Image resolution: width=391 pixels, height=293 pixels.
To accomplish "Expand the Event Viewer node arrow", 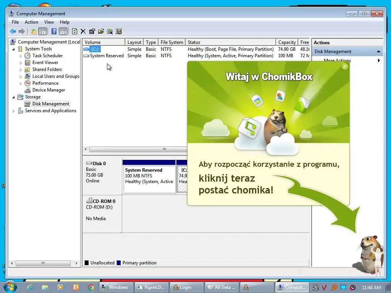I will tap(21, 63).
